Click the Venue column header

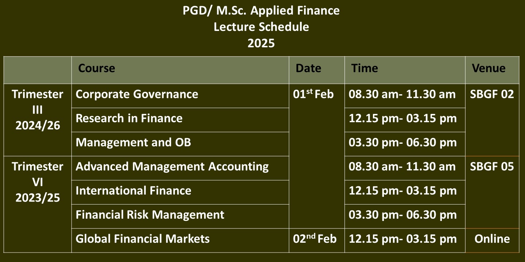pos(492,70)
